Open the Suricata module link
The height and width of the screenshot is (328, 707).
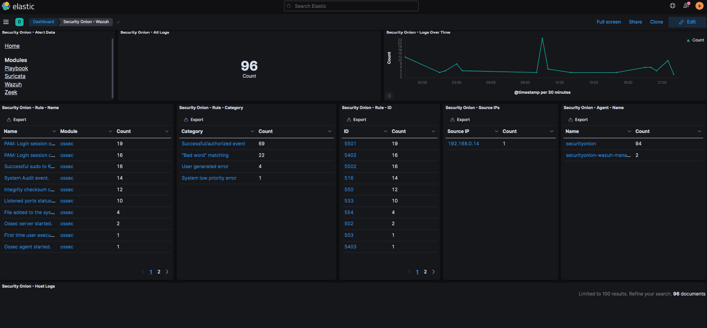point(15,76)
